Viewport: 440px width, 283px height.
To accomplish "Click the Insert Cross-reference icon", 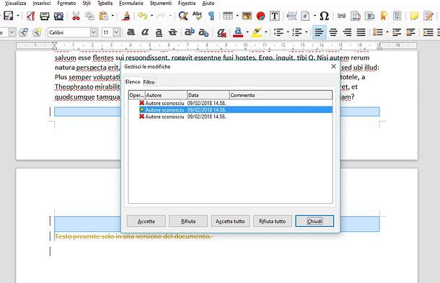I will point(397,16).
